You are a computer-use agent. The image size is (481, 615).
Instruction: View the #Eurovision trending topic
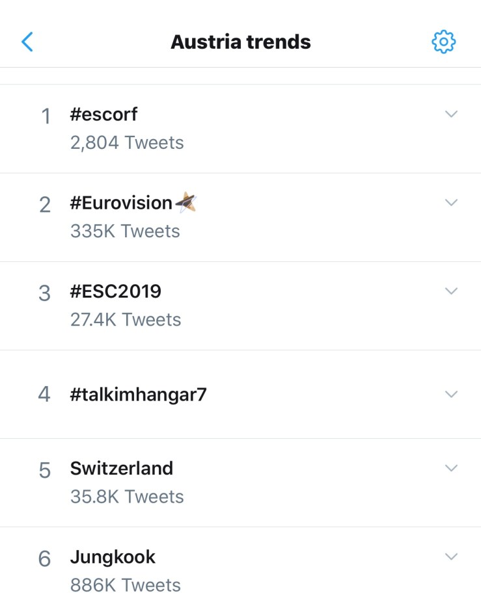tap(121, 203)
